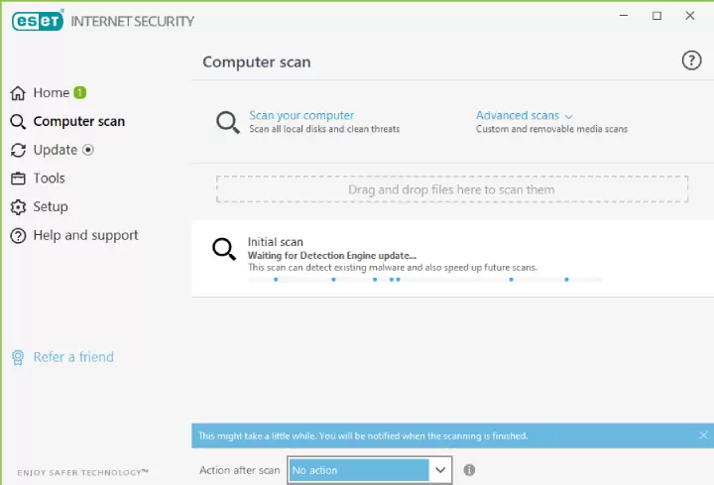The height and width of the screenshot is (485, 714).
Task: Open the help question mark icon
Action: click(691, 61)
